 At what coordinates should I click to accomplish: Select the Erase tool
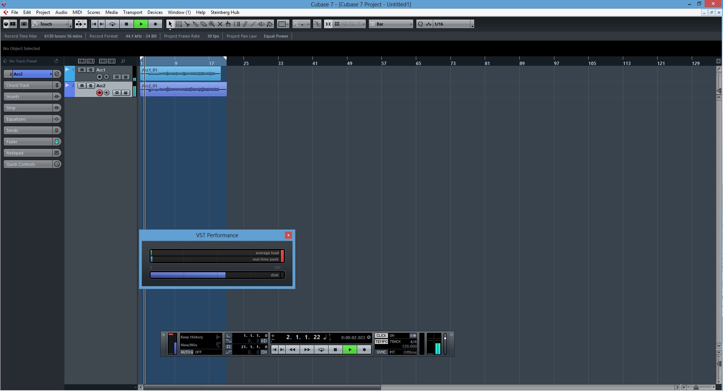204,24
